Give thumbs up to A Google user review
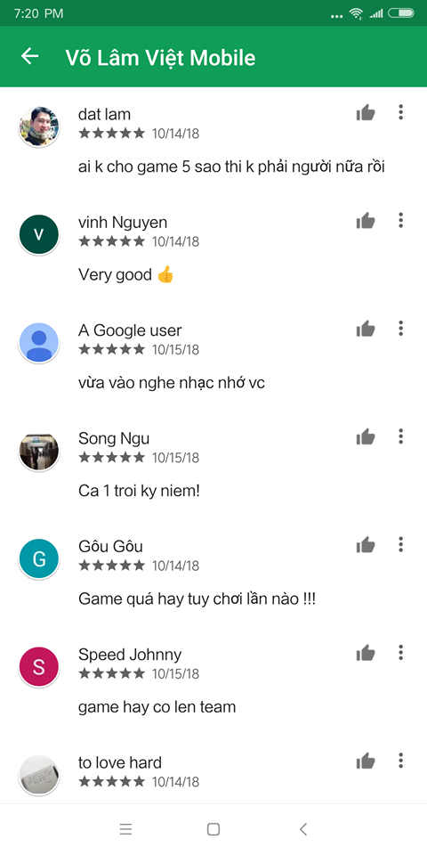Screen dimensions: 427x855 click(366, 329)
